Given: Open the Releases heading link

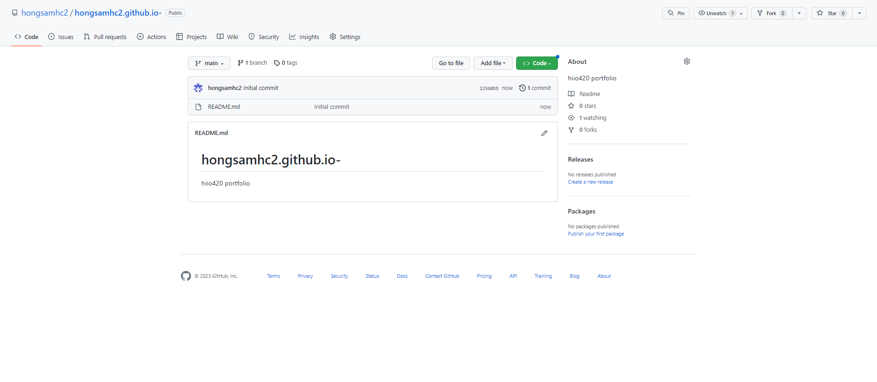Looking at the screenshot, I should tap(580, 159).
